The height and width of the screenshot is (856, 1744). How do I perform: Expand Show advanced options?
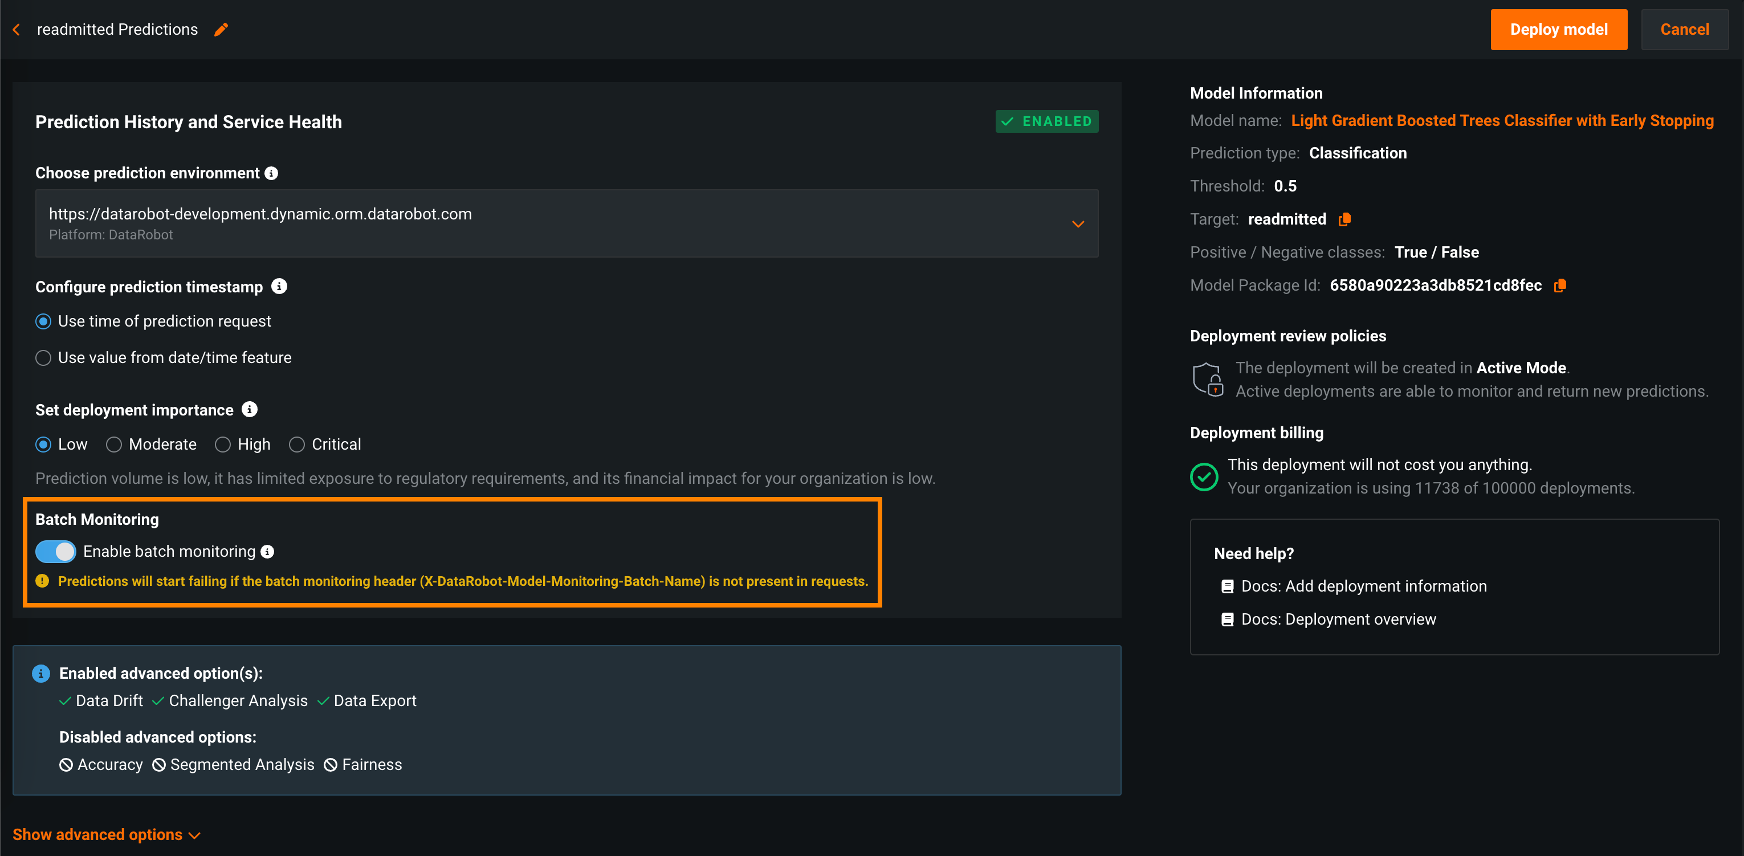point(106,835)
